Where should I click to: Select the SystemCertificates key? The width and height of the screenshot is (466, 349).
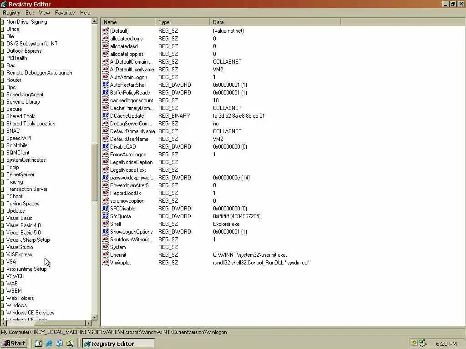26,160
